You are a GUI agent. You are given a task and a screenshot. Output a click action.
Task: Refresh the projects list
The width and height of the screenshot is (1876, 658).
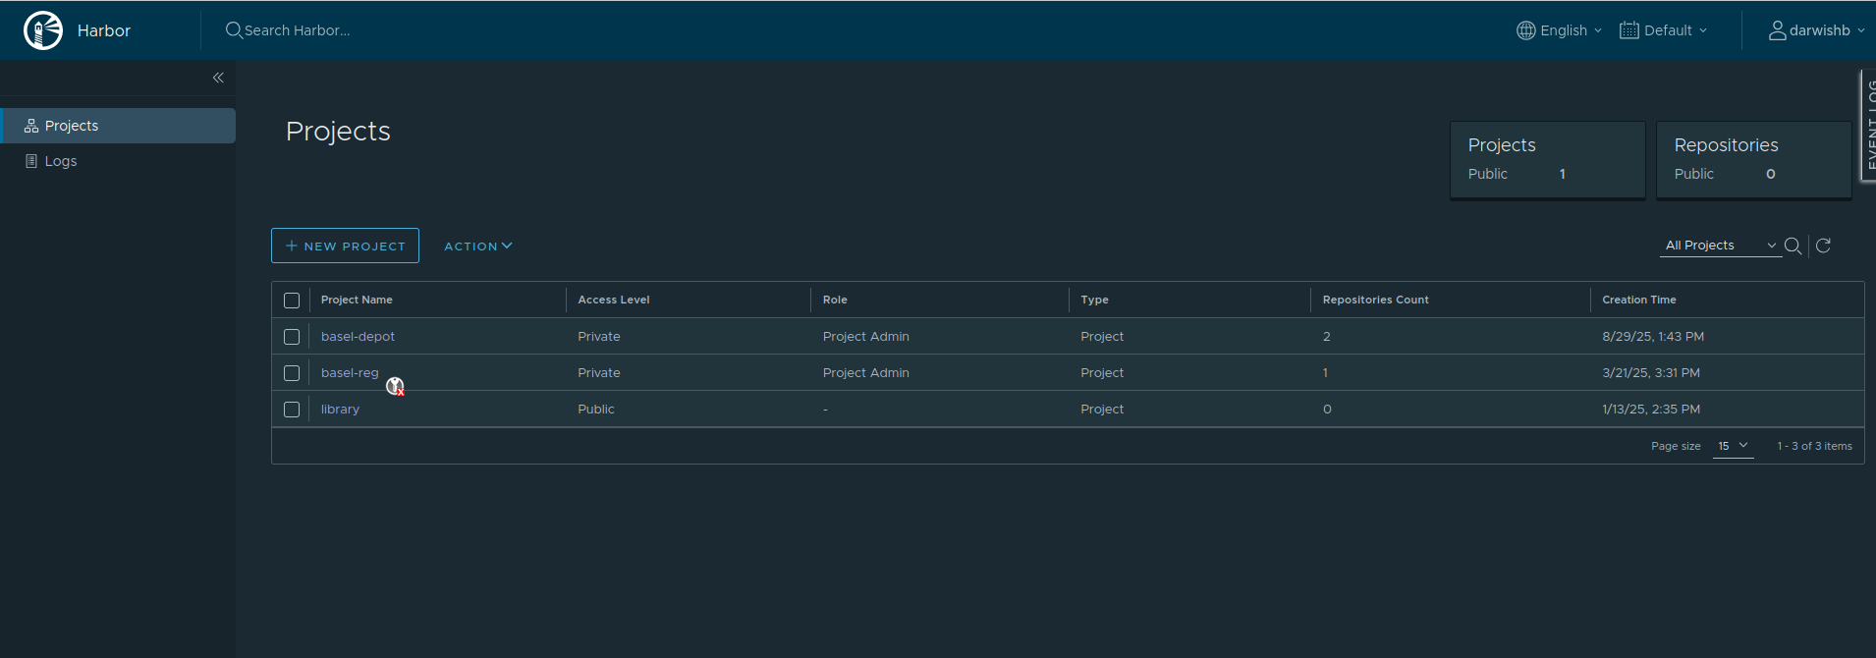point(1823,246)
